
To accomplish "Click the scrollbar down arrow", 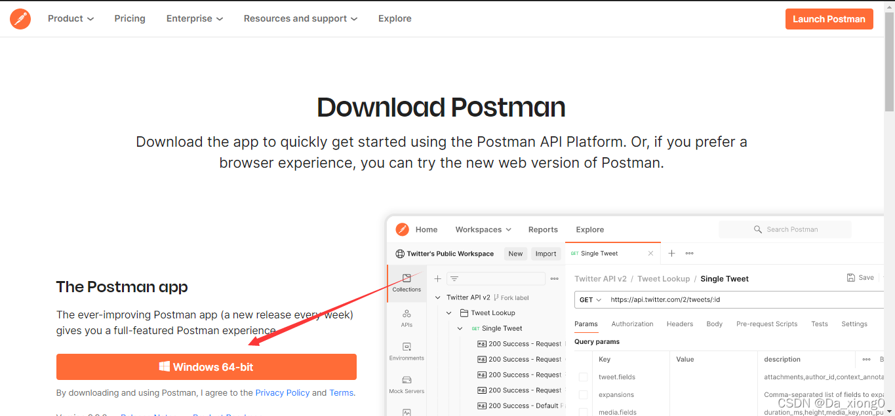I will click(x=889, y=411).
